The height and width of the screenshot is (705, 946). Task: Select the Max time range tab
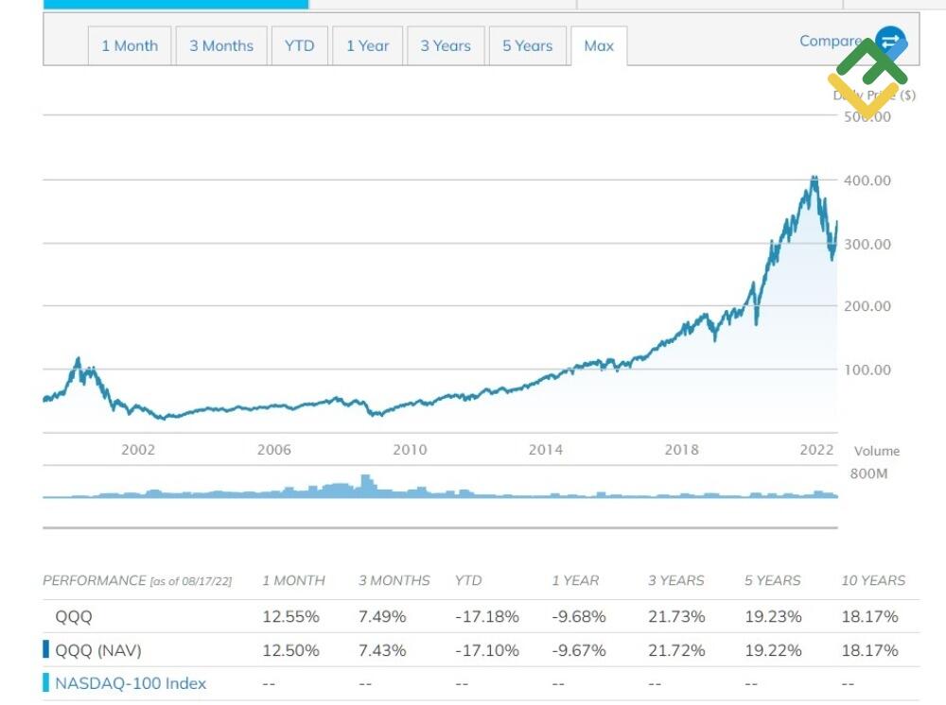click(599, 45)
